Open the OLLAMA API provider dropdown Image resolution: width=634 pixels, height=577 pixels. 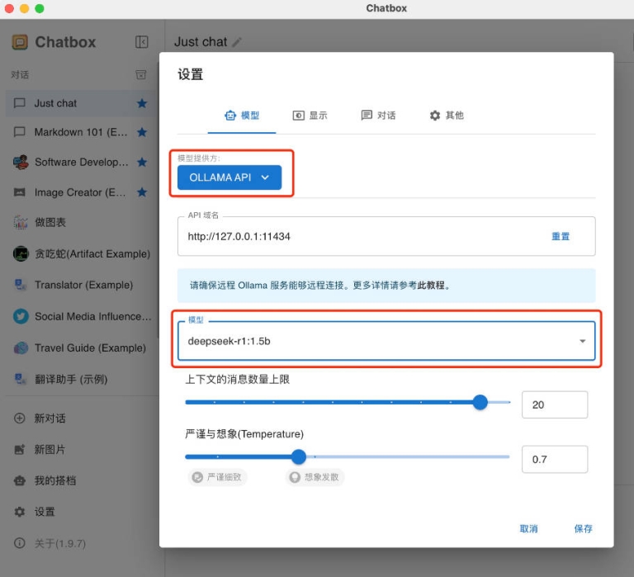[x=229, y=177]
